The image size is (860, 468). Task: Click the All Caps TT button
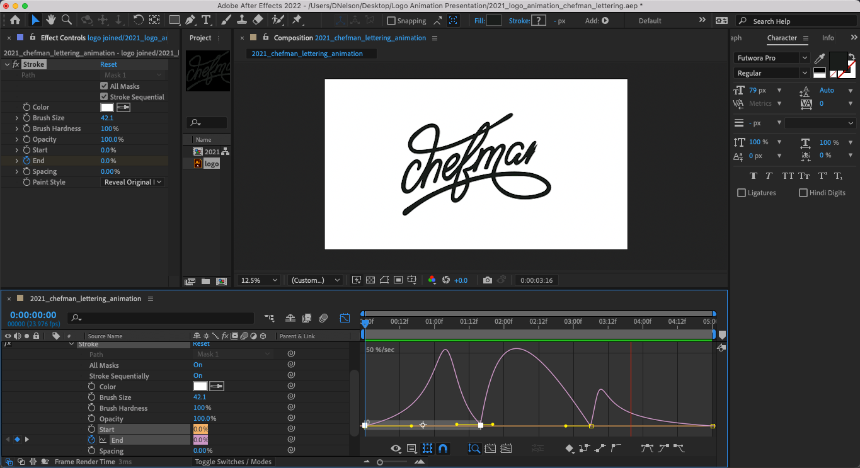point(788,176)
